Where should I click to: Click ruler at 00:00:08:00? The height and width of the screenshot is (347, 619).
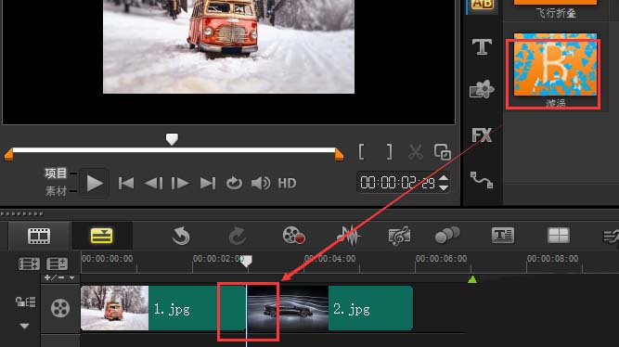click(552, 259)
